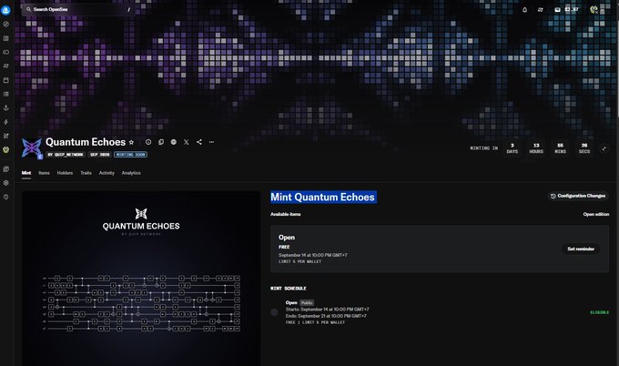The image size is (619, 366).
Task: Click the Quantum Echoes artwork preview
Action: pyautogui.click(x=141, y=279)
